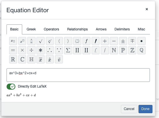The height and width of the screenshot is (118, 159).
Task: Switch to the Misc tab
Action: click(x=141, y=29)
